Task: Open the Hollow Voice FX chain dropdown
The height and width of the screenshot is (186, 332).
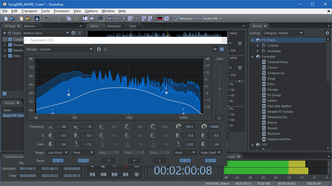Action: tap(67, 33)
